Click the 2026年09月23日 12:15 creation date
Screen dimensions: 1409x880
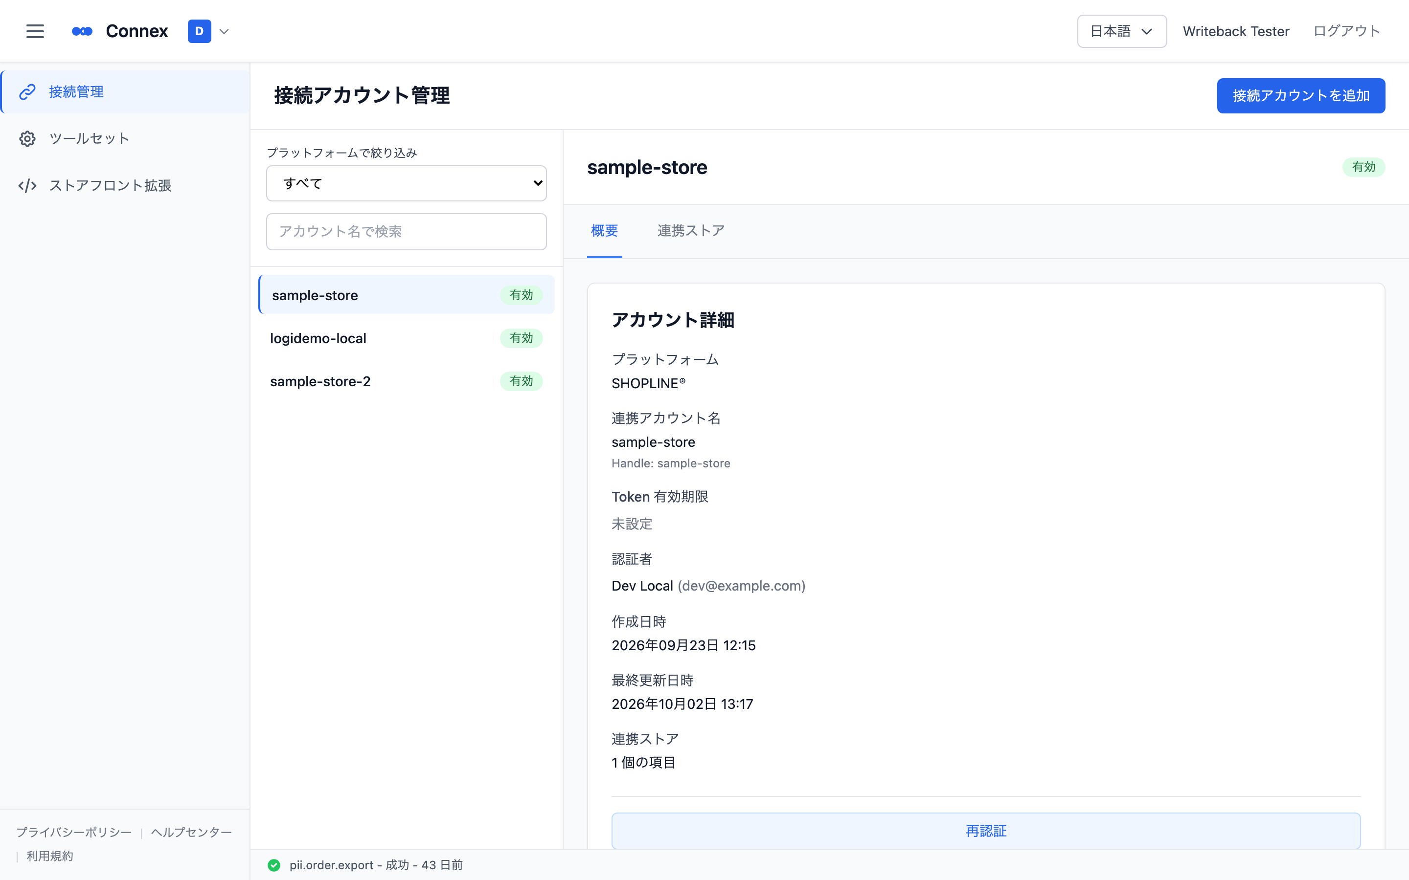(683, 645)
